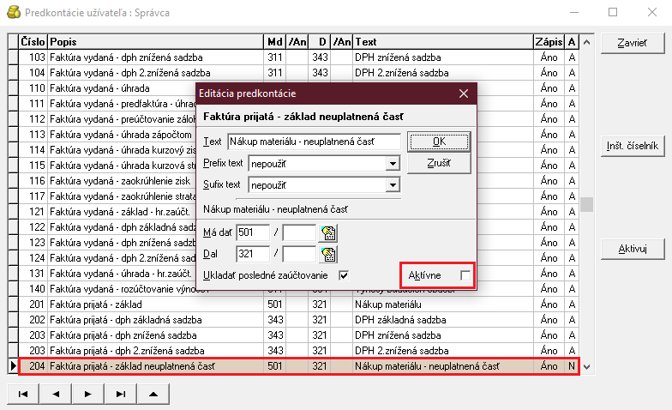Expand the Sufix text dropdown
The height and width of the screenshot is (410, 672).
point(393,184)
